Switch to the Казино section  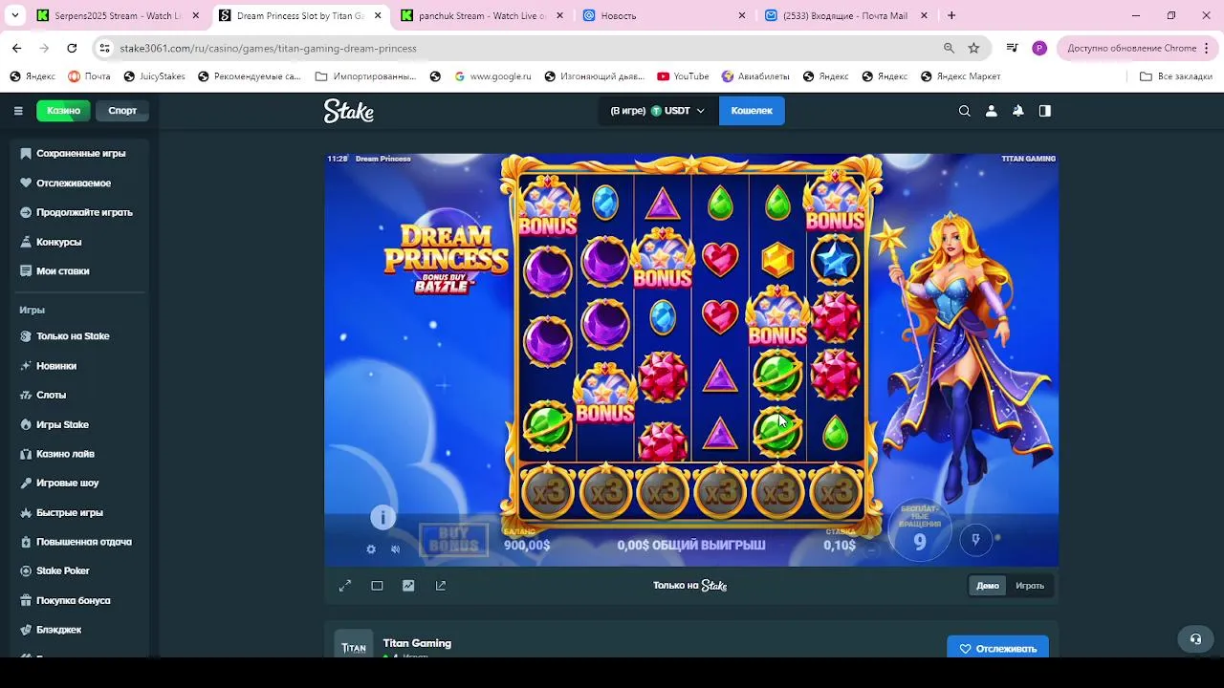point(64,111)
